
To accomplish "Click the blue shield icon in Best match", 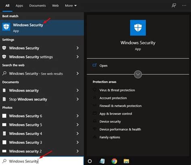I will (x=6, y=27).
